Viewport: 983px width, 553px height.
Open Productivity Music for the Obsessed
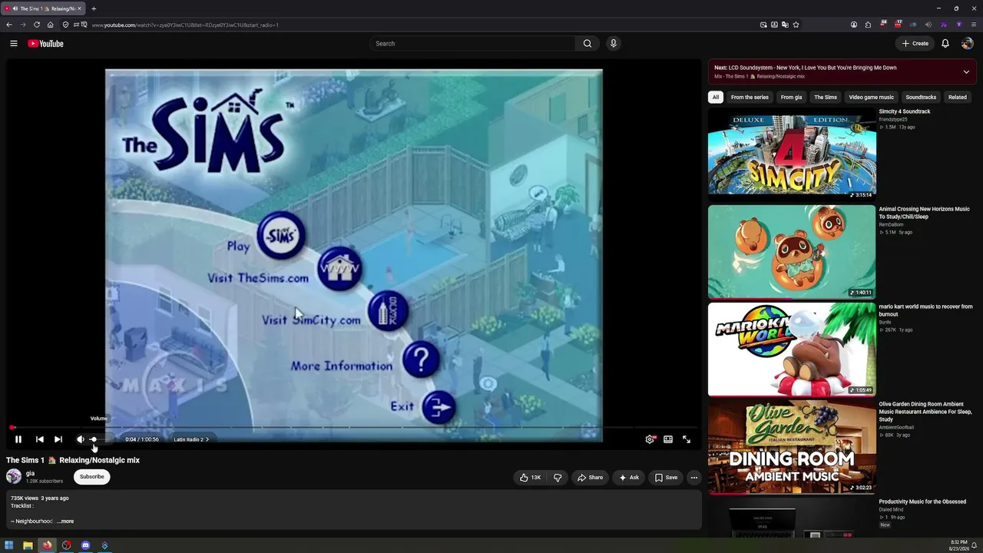tap(922, 502)
